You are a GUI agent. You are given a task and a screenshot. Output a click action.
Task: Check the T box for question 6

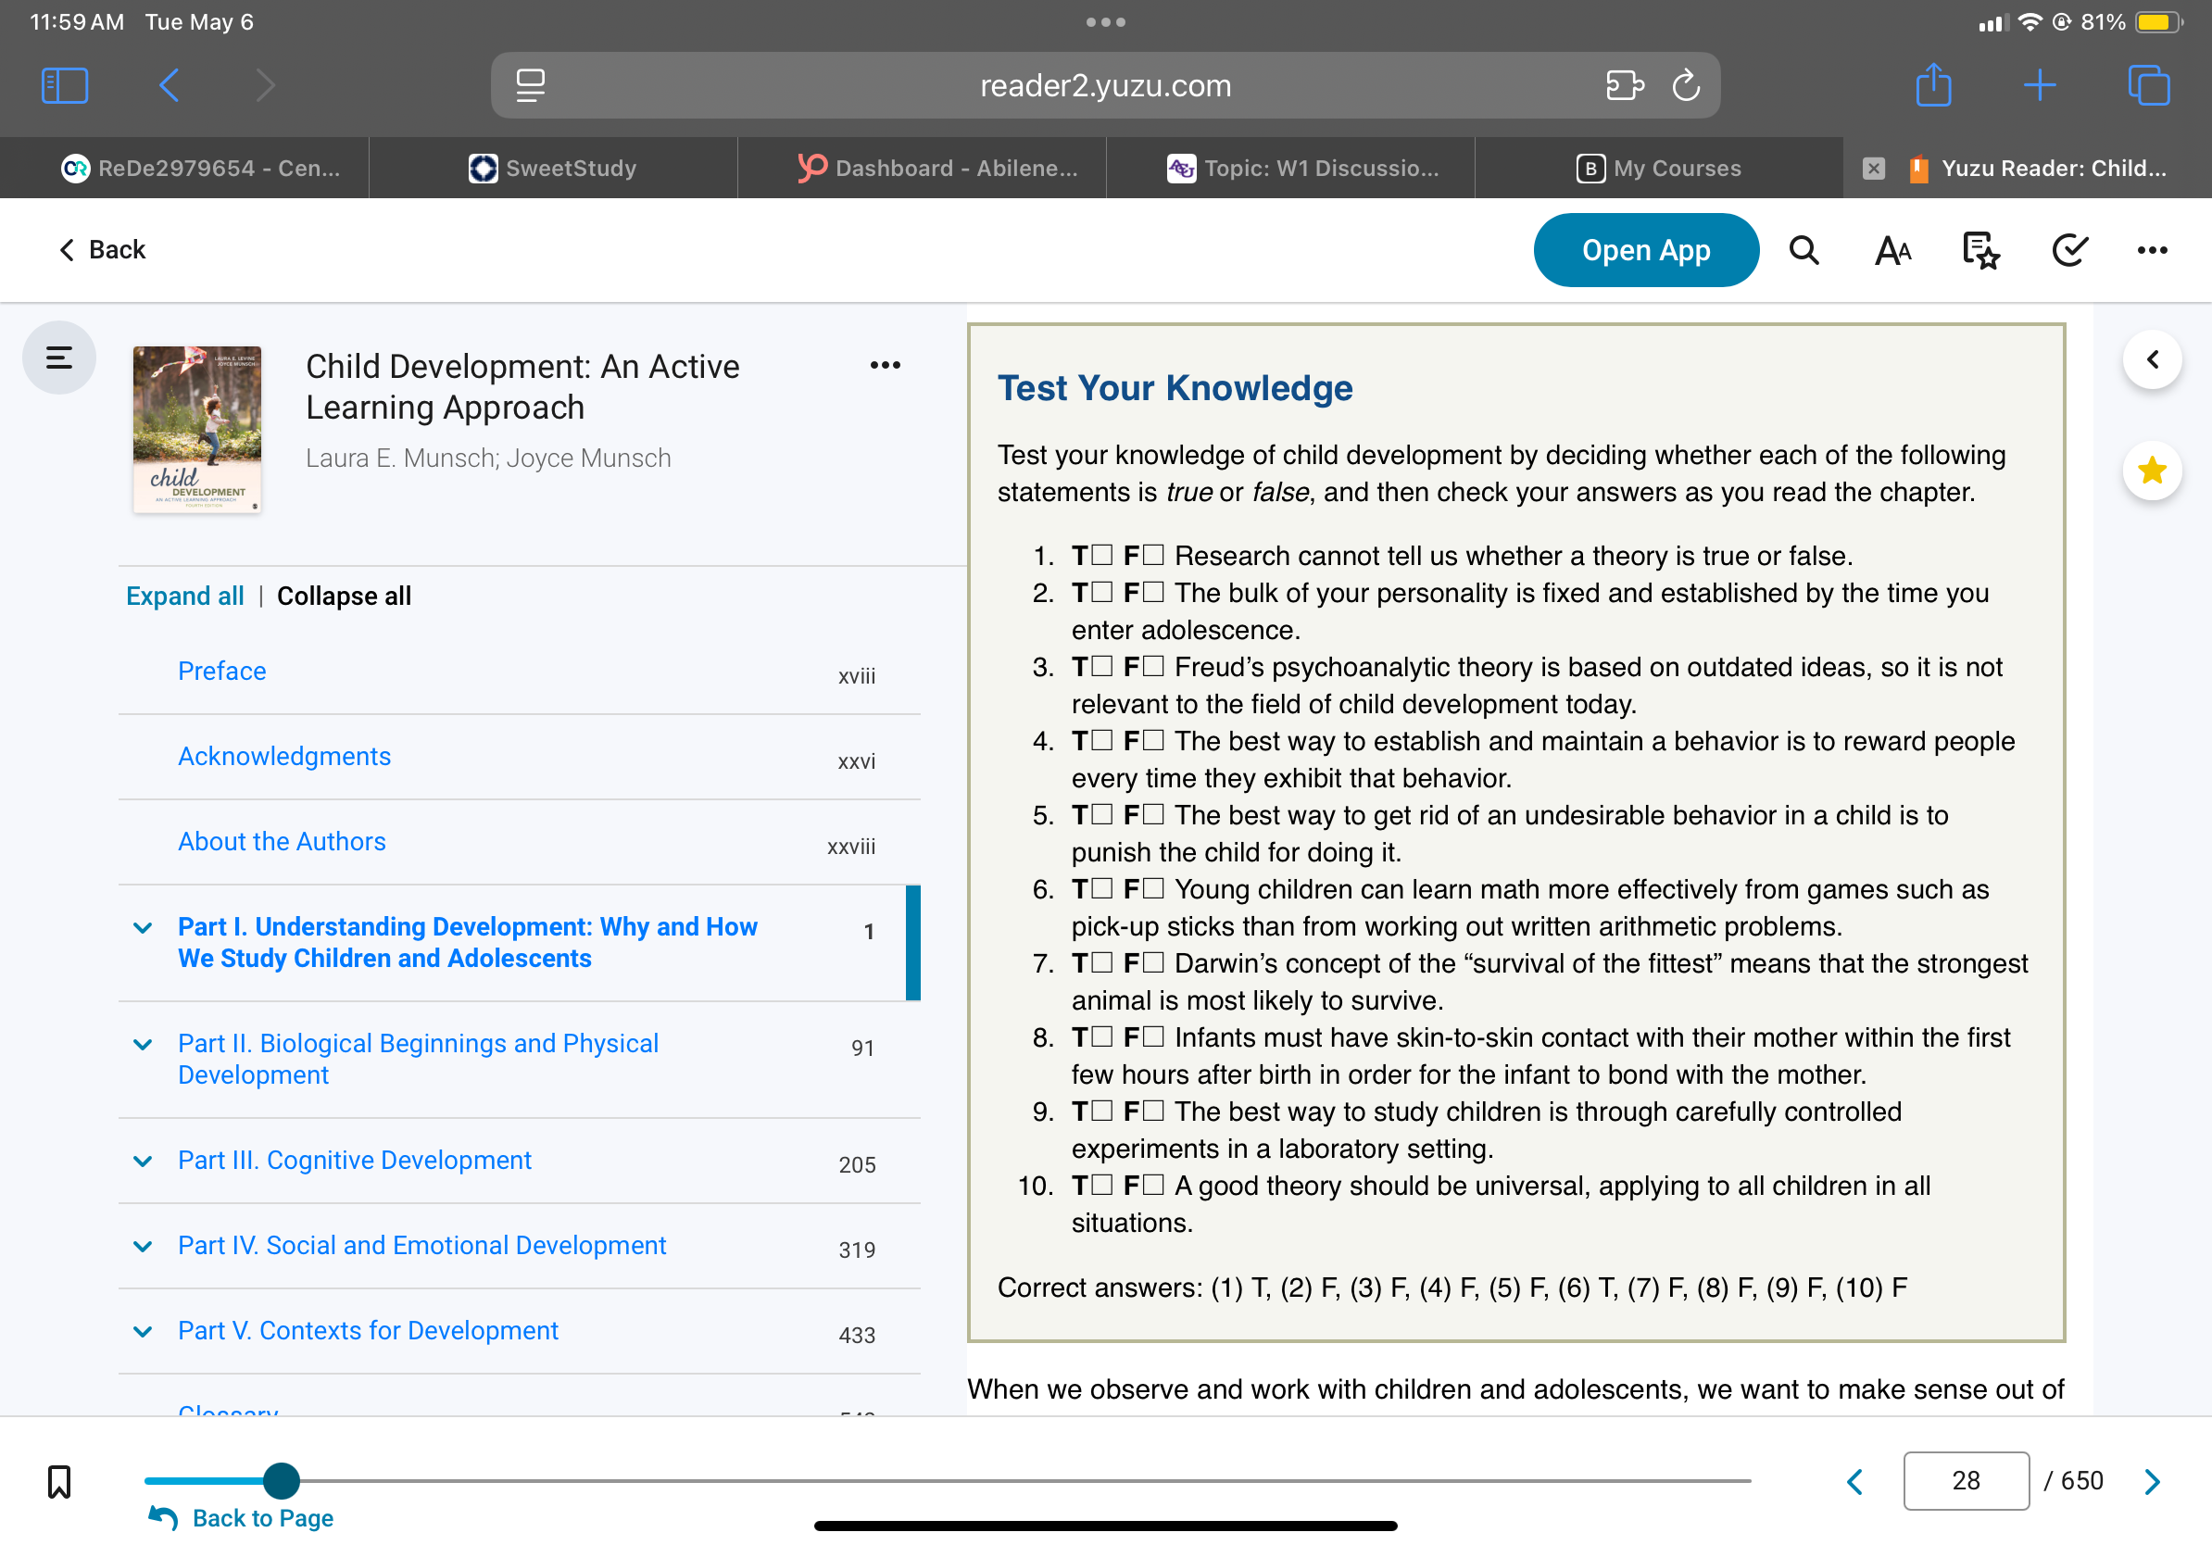coord(1103,888)
